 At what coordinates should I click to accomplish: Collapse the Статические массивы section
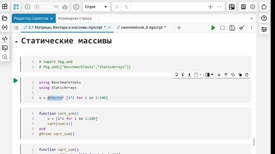[x=16, y=42]
